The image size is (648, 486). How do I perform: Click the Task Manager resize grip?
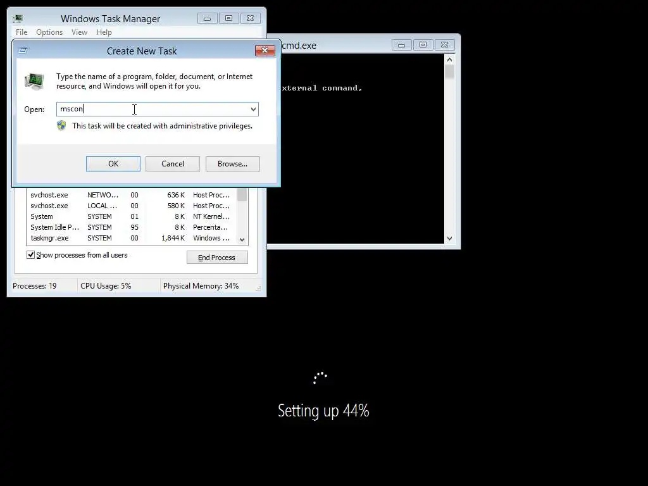(x=258, y=289)
